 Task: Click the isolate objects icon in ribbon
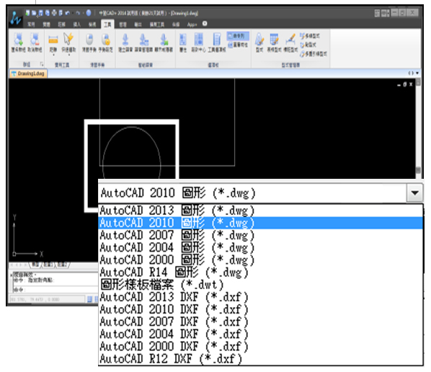click(19, 42)
